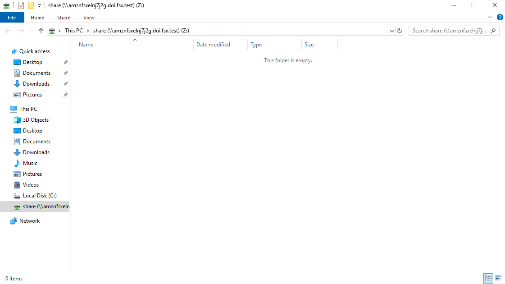
Task: Expand the ribbon with chevron arrow
Action: (490, 18)
